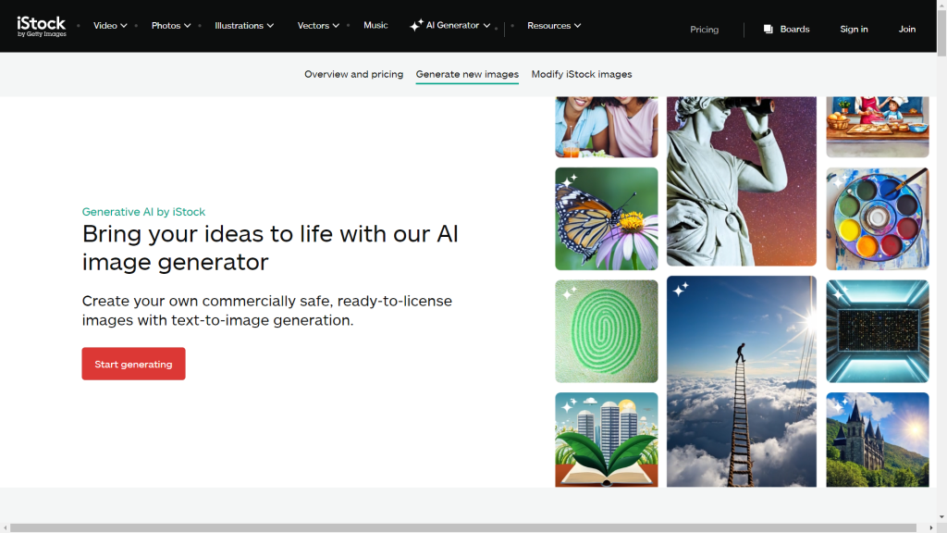The width and height of the screenshot is (947, 533).
Task: Open the Vectors dropdown menu
Action: click(318, 26)
